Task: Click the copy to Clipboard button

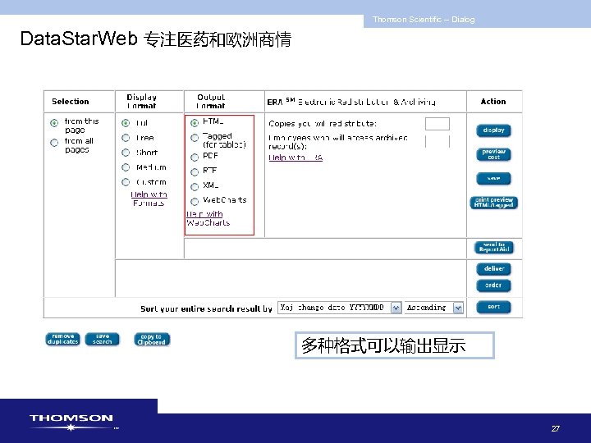Action: click(x=152, y=340)
